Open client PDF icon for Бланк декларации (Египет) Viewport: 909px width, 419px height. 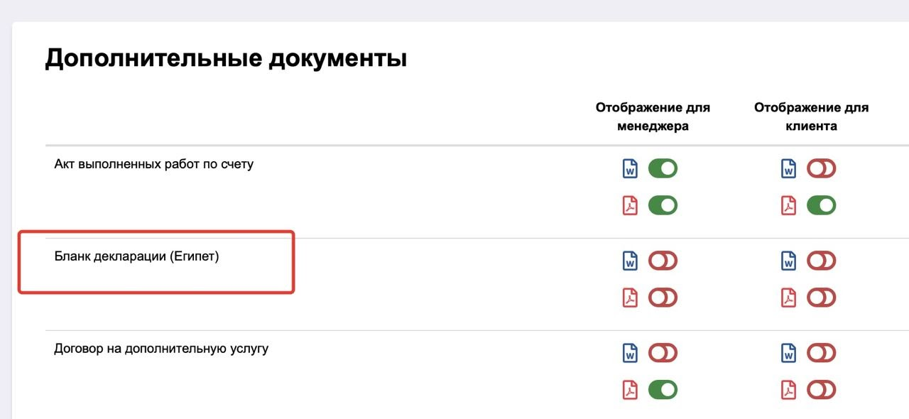[x=788, y=298]
